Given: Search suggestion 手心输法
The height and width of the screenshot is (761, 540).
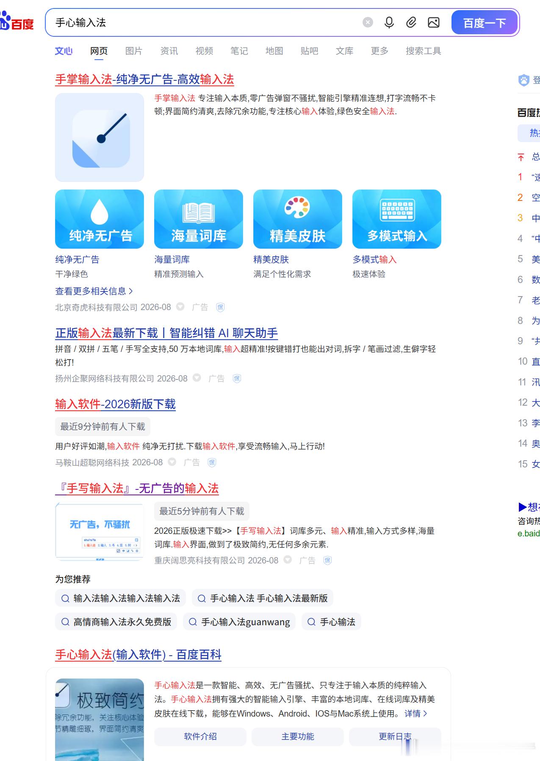Looking at the screenshot, I should tap(331, 622).
